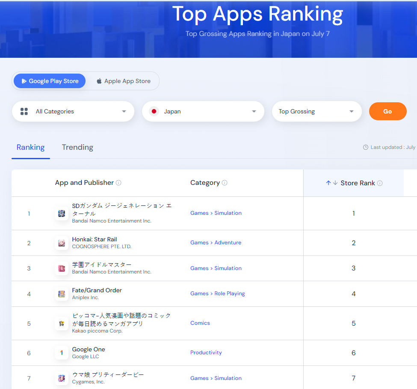Click Cygames, Inc. publisher text
This screenshot has height=389, width=417.
coord(88,382)
